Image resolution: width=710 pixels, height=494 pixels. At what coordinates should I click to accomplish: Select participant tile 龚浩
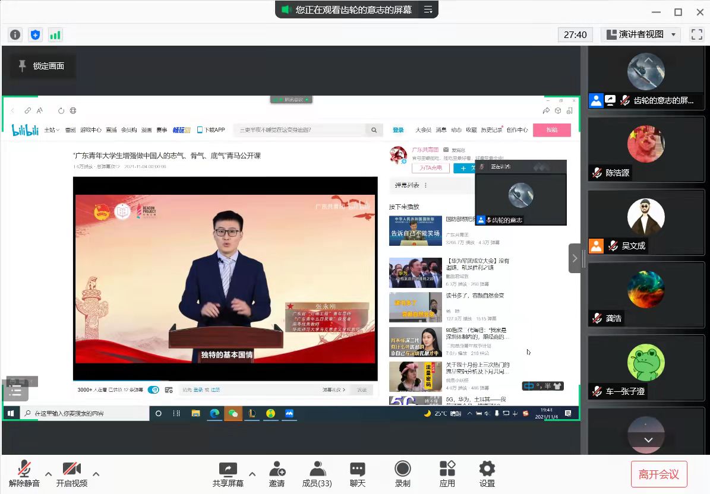(646, 295)
